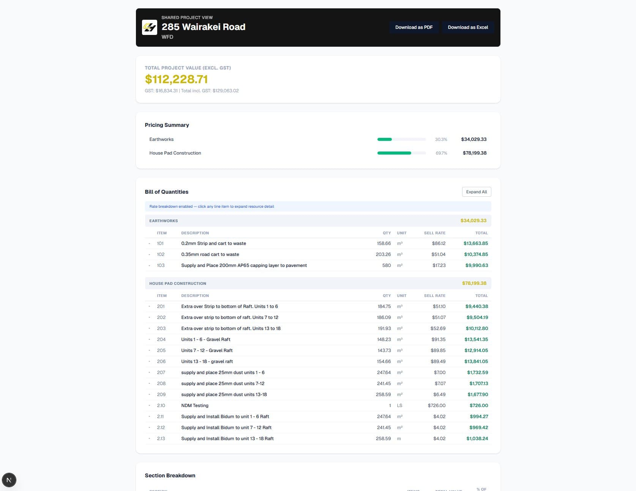Click total $9,990.63 for item 103
636x491 pixels.
pos(477,265)
